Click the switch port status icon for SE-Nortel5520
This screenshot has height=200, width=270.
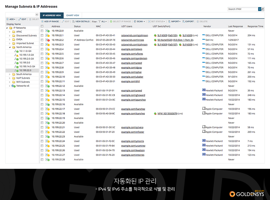(155, 40)
